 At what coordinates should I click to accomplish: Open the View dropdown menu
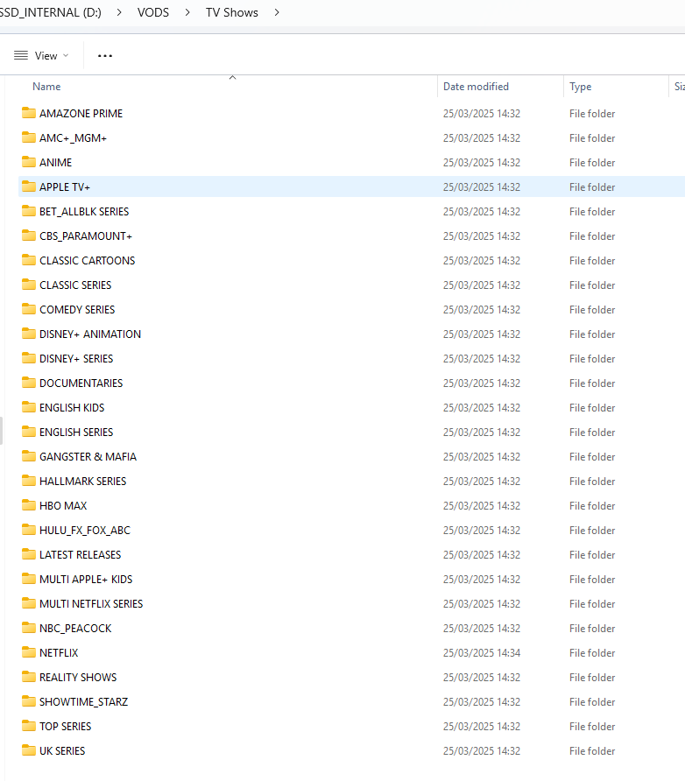click(x=41, y=56)
